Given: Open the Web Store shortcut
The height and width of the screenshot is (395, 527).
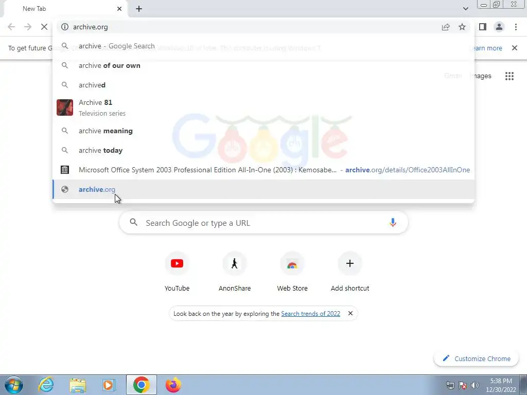Looking at the screenshot, I should 292,272.
